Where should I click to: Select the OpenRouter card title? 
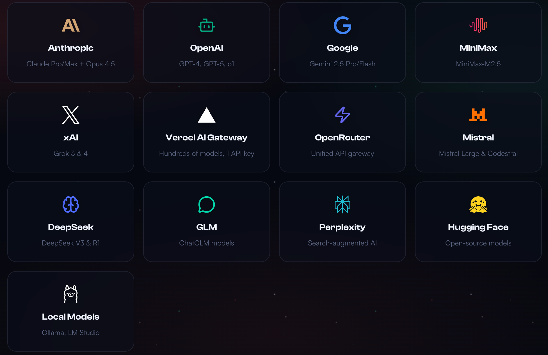342,138
